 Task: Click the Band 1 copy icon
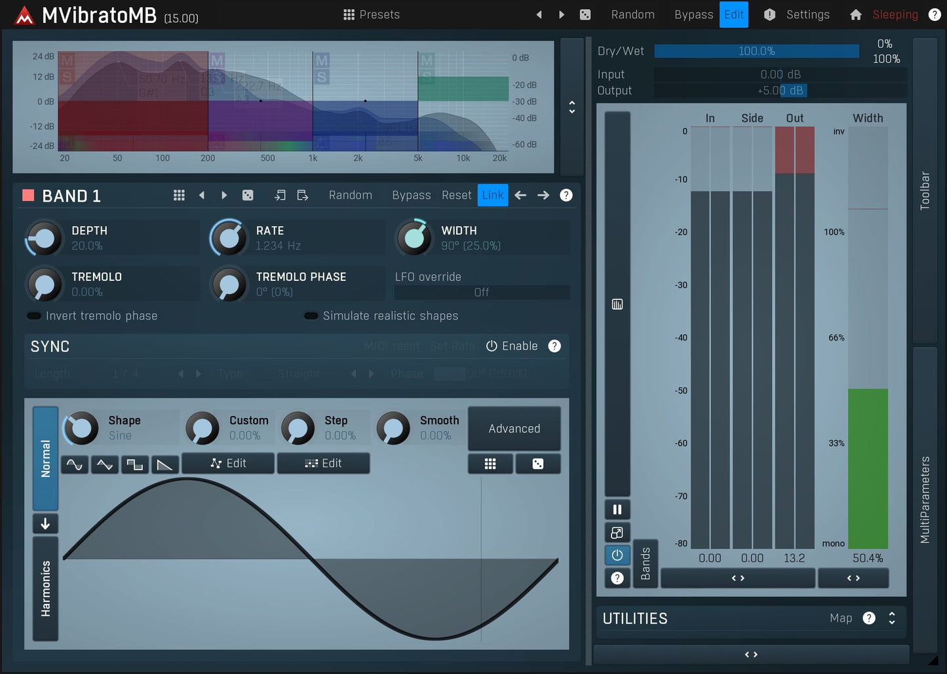click(x=280, y=195)
